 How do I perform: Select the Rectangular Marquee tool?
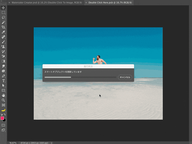[3, 13]
